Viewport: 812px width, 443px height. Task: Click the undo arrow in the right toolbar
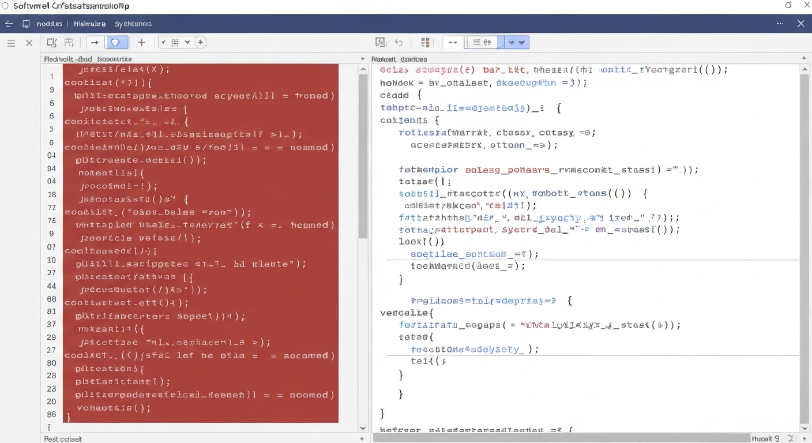point(399,43)
